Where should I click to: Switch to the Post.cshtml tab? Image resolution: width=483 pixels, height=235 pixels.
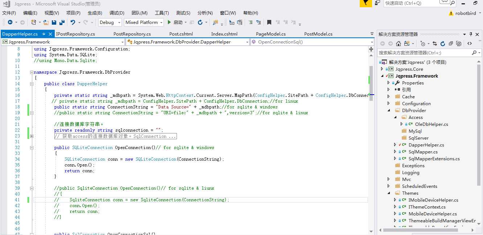click(181, 34)
